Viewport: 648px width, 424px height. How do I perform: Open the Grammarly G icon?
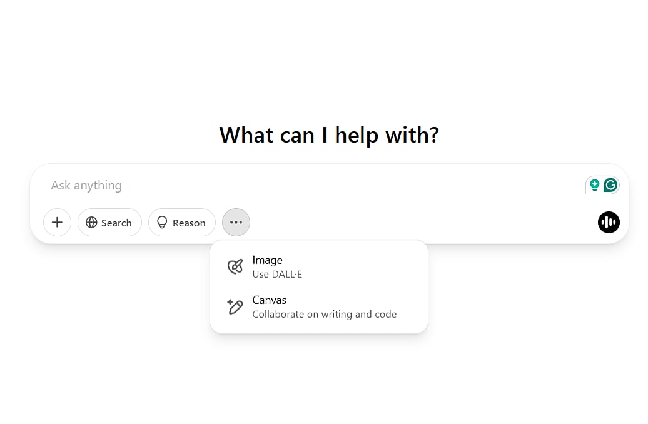610,185
